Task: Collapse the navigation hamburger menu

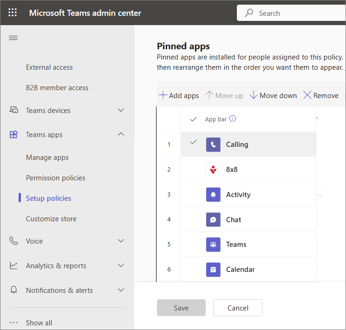Action: tap(13, 38)
